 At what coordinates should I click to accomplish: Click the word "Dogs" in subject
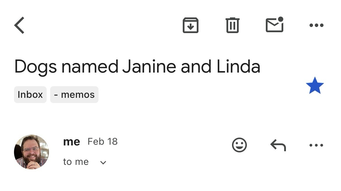pos(35,66)
